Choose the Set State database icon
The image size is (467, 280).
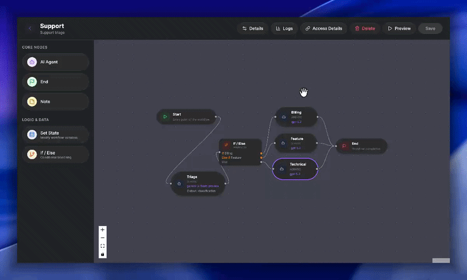32,135
